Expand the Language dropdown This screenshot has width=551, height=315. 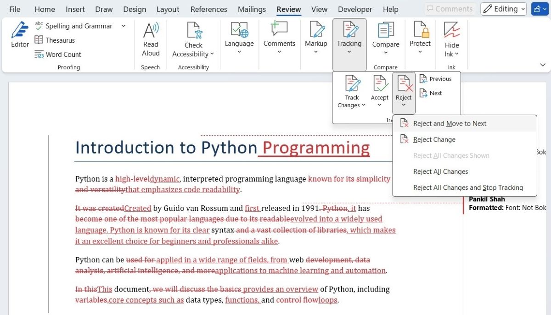(239, 39)
